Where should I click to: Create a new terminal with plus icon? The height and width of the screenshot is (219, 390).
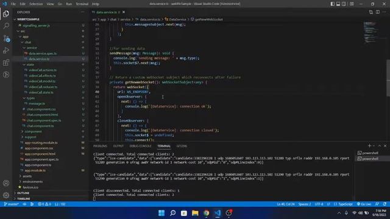[369, 146]
